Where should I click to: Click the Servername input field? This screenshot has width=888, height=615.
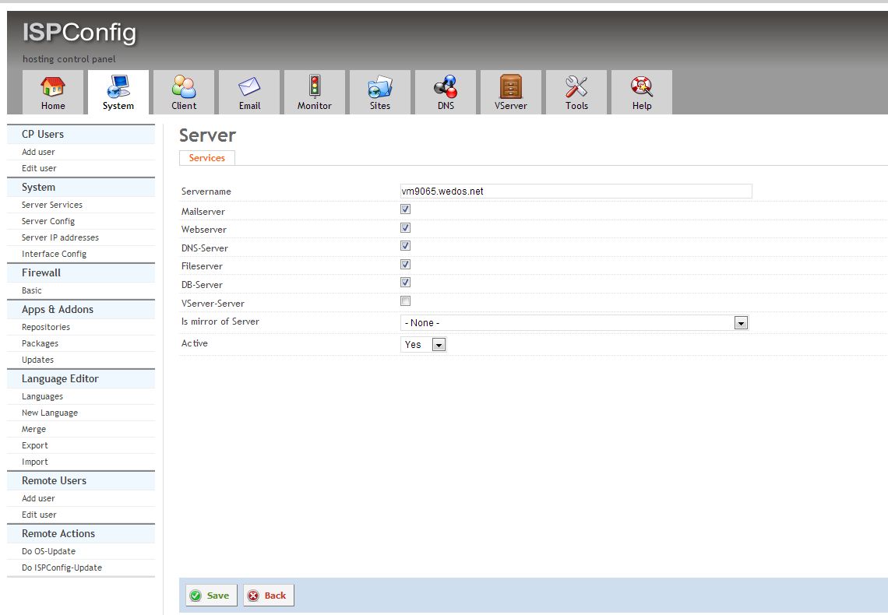(576, 192)
